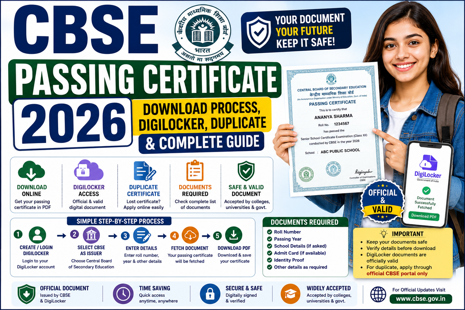Click the 2026 year box
Viewport: 465px width, 310px height.
pos(73,124)
